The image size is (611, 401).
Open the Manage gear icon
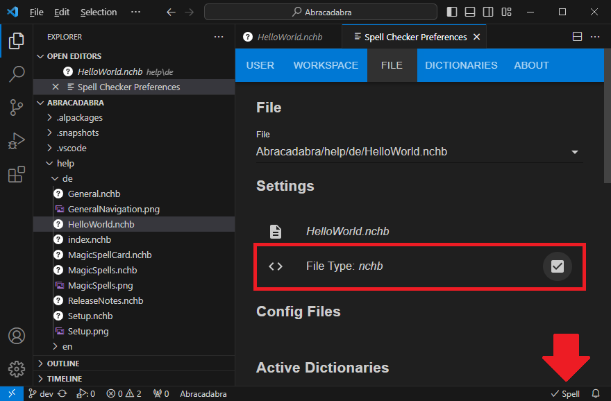point(17,368)
